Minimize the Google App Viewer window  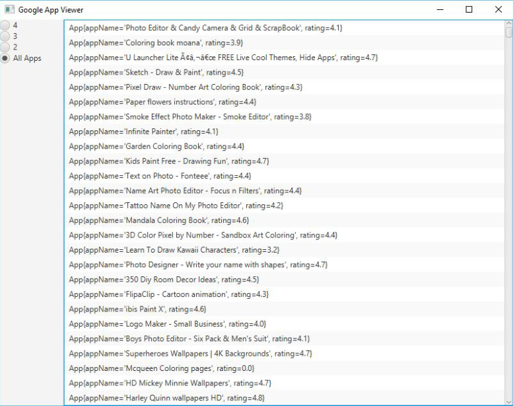click(440, 9)
